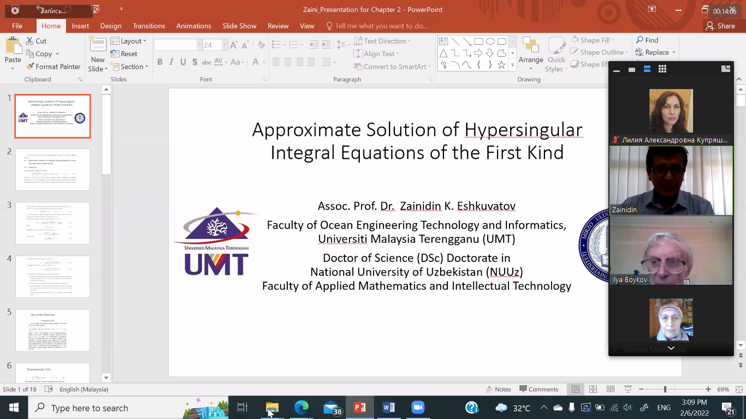Select slide 3 thumbnail in panel
The image size is (746, 419).
tap(52, 223)
